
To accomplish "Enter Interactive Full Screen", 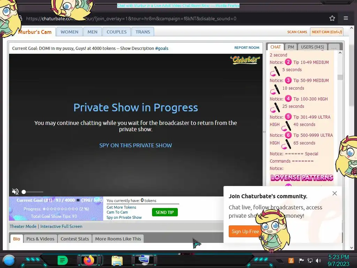I will [x=61, y=226].
